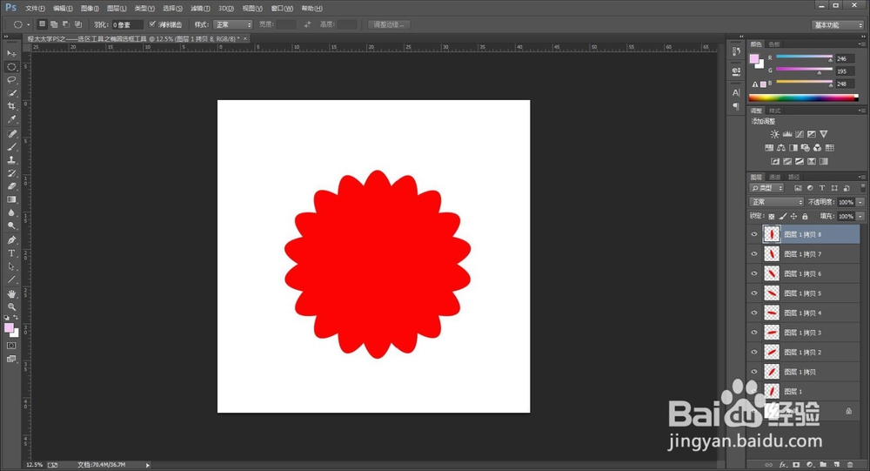This screenshot has height=471, width=870.
Task: Open the workspace 基本功能 dropdown
Action: tap(838, 25)
